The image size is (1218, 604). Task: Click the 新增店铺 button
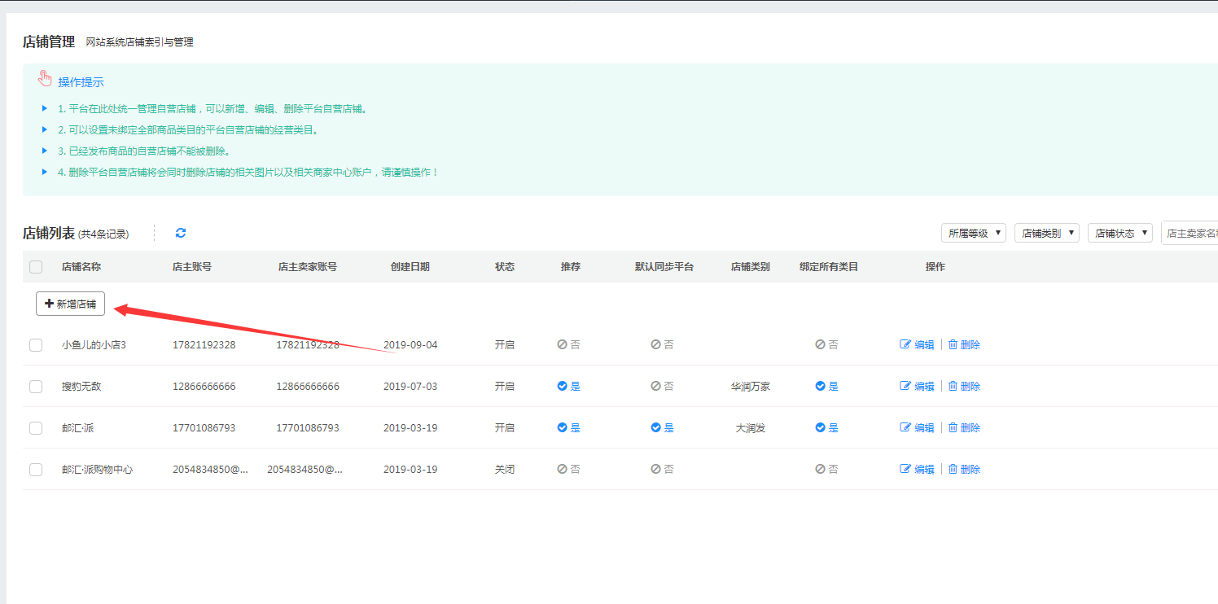click(x=70, y=304)
